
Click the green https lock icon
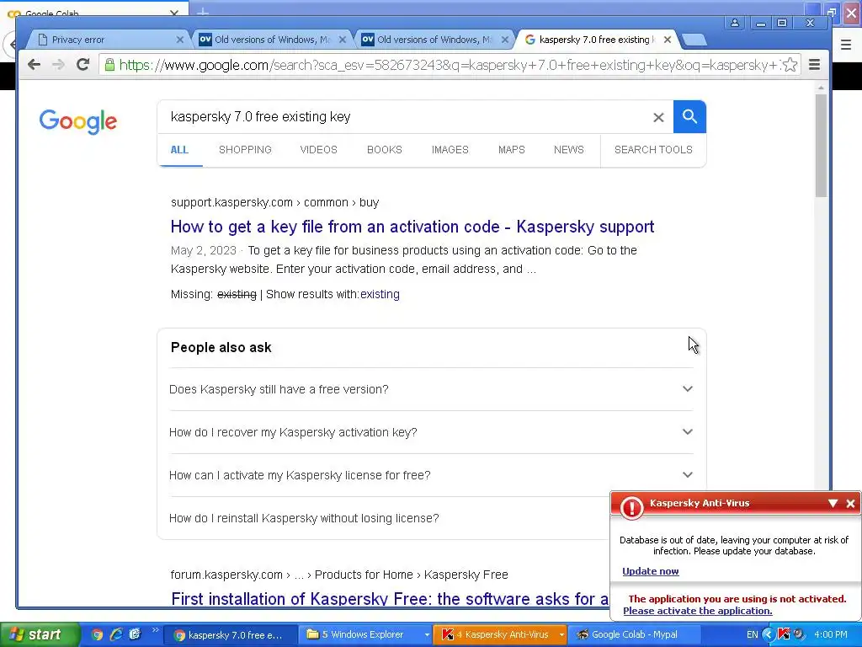pyautogui.click(x=109, y=65)
